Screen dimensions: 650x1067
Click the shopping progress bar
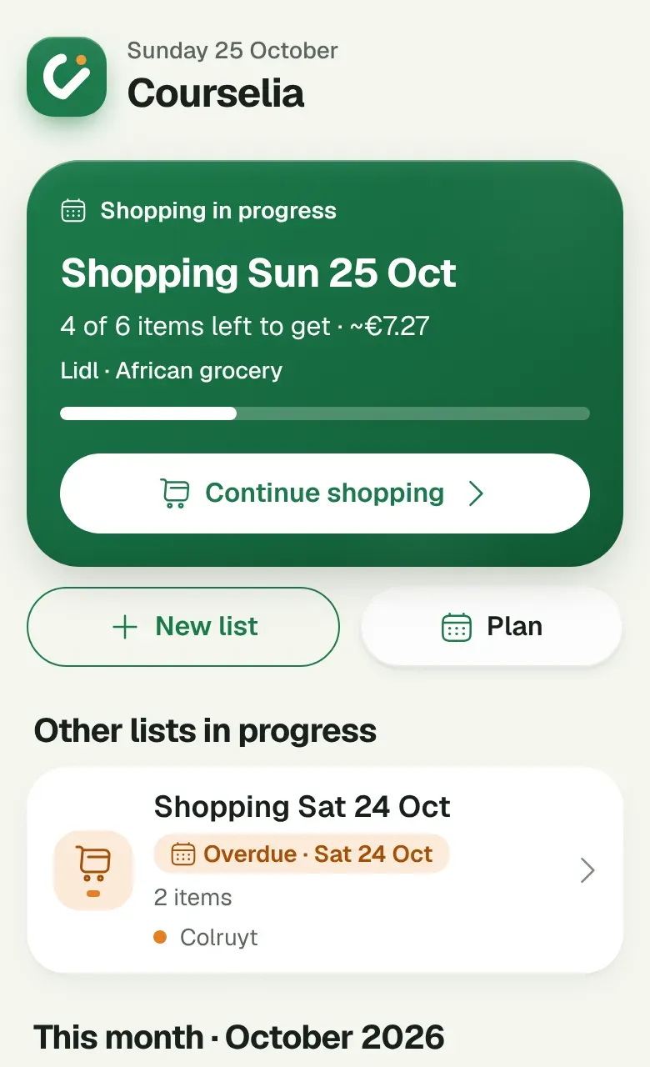tap(325, 413)
